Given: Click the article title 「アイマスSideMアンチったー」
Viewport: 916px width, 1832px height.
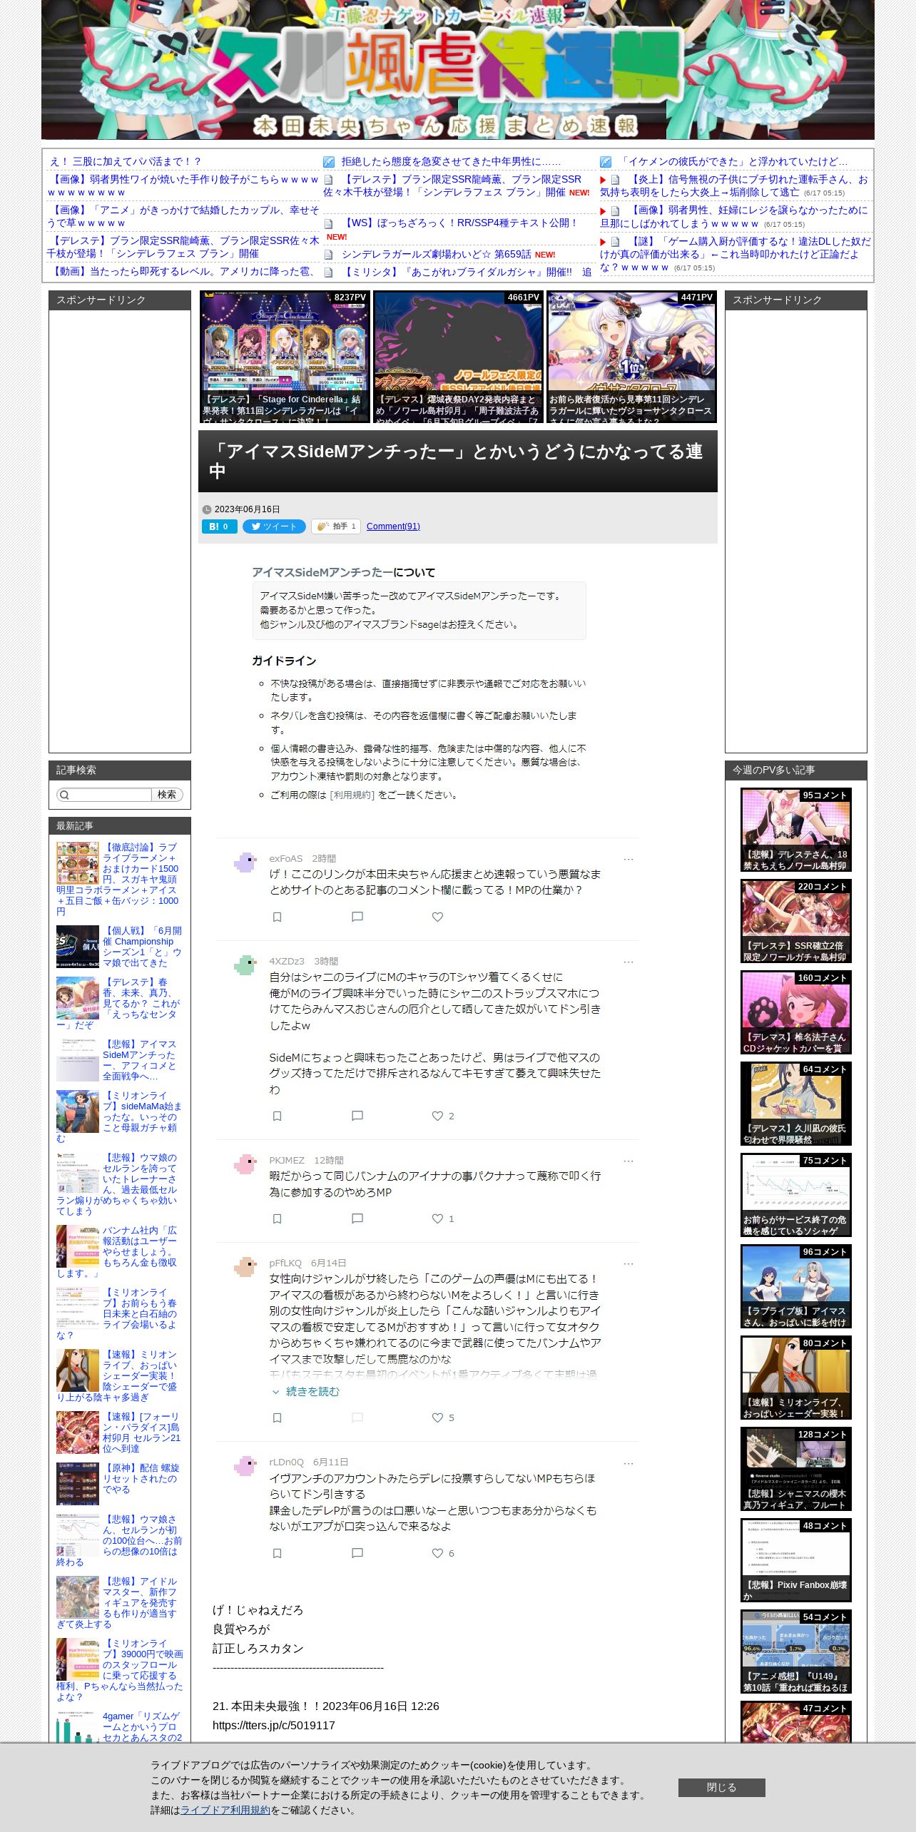Looking at the screenshot, I should 458,461.
